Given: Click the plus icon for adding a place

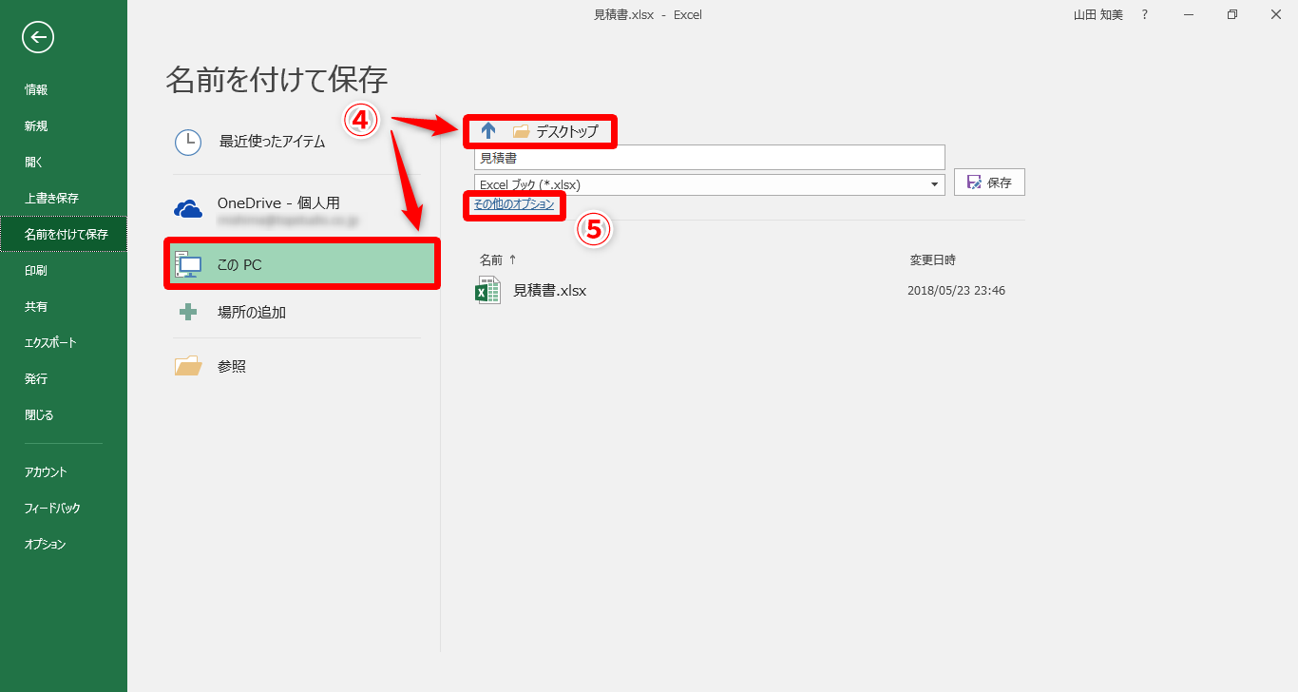Looking at the screenshot, I should pos(188,312).
